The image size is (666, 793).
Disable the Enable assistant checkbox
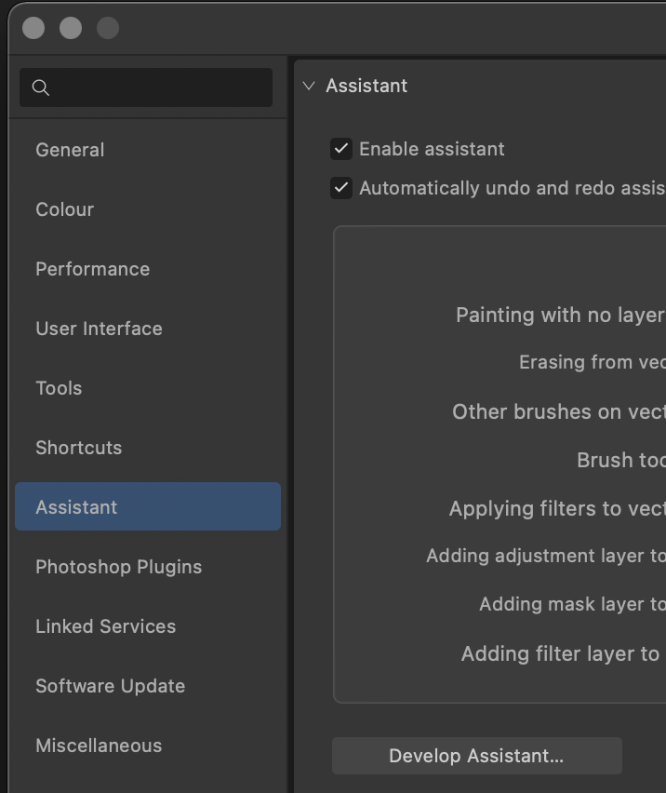point(340,148)
